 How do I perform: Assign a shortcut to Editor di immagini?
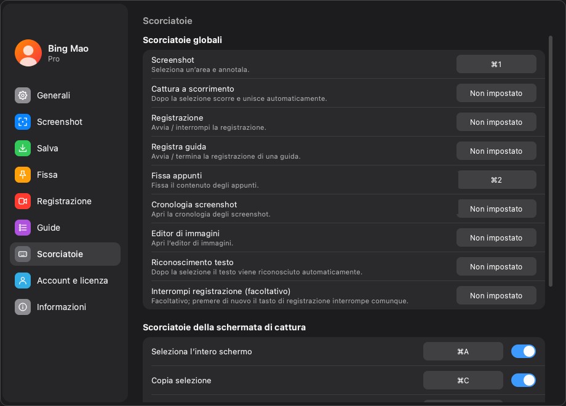coord(496,237)
